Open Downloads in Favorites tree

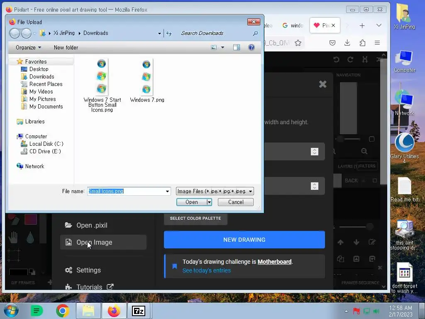pos(42,76)
